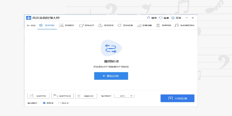
Task: Switch to 音频剪切 scissors cutting tab
Action: tap(67, 26)
